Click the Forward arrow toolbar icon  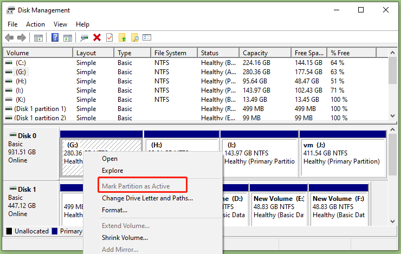[x=22, y=38]
